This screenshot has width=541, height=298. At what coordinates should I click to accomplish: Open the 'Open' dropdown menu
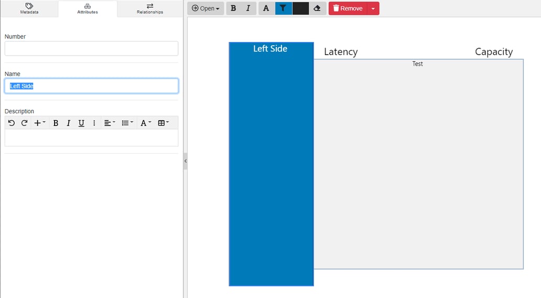[x=205, y=8]
